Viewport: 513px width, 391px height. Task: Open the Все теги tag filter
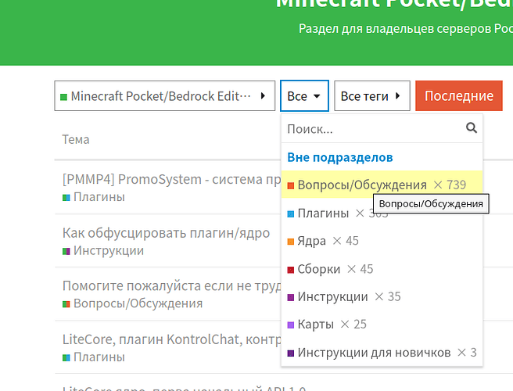point(372,96)
